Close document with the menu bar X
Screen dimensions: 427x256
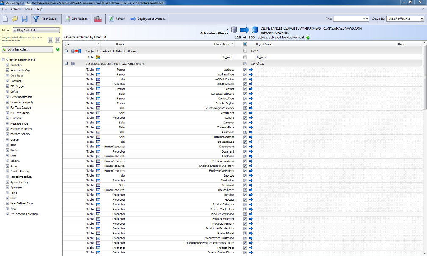point(423,9)
